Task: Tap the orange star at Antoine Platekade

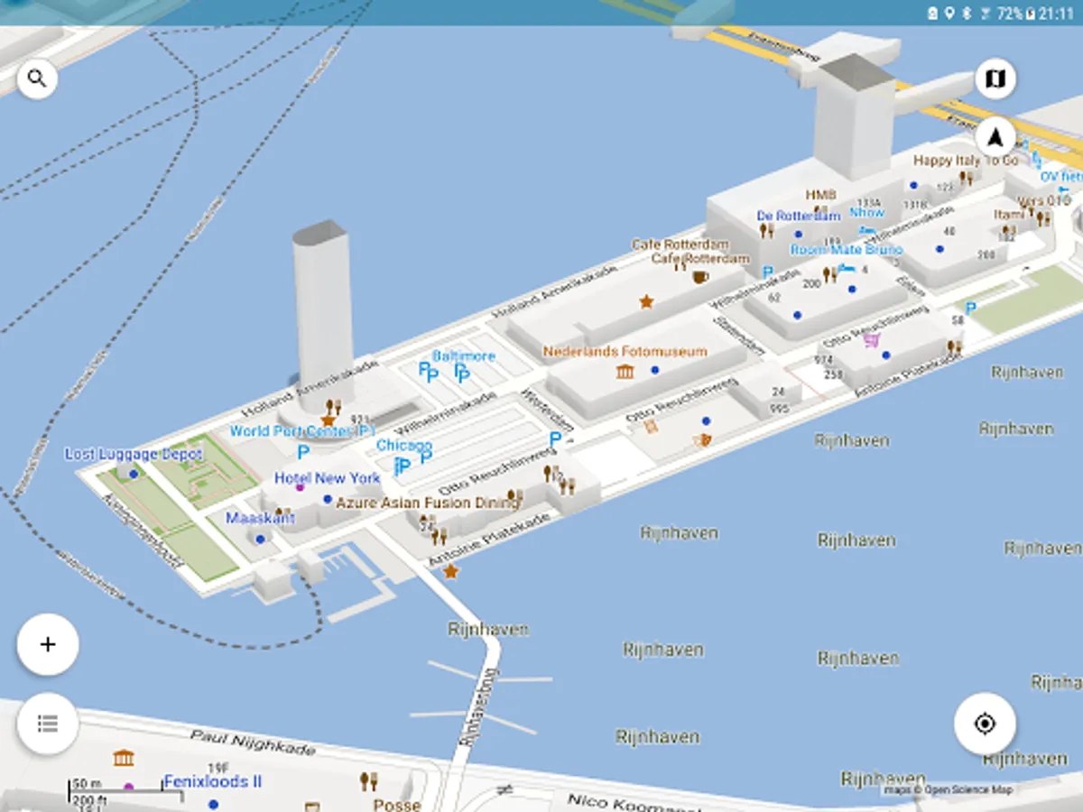Action: click(x=450, y=571)
